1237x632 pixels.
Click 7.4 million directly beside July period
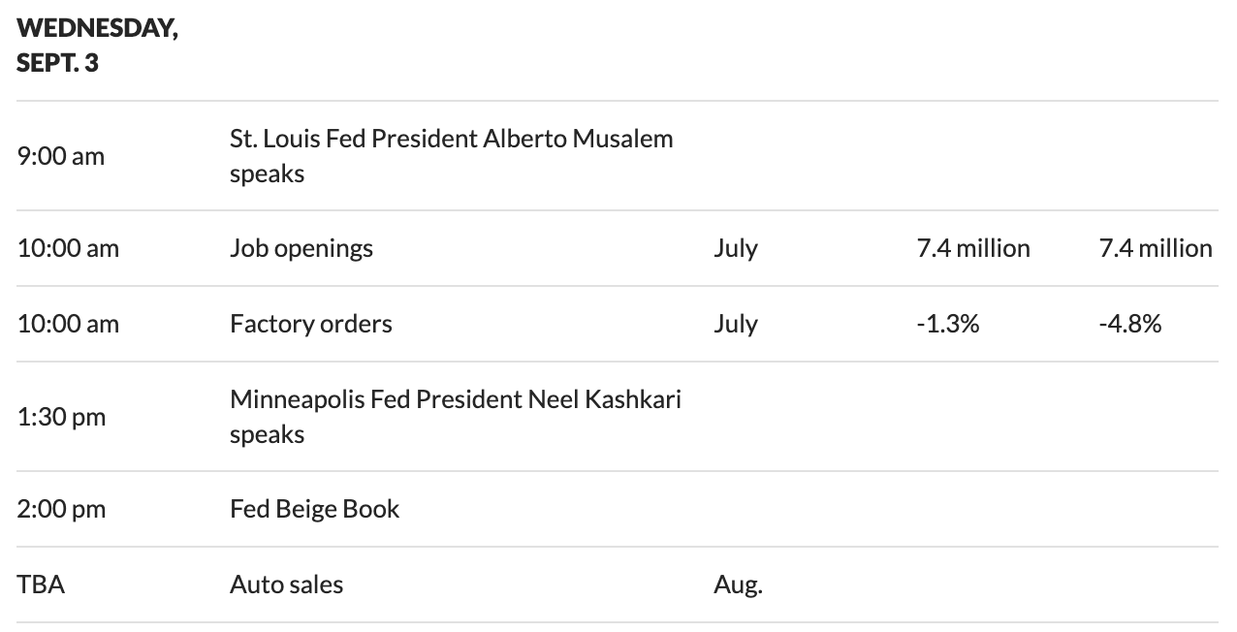[973, 248]
